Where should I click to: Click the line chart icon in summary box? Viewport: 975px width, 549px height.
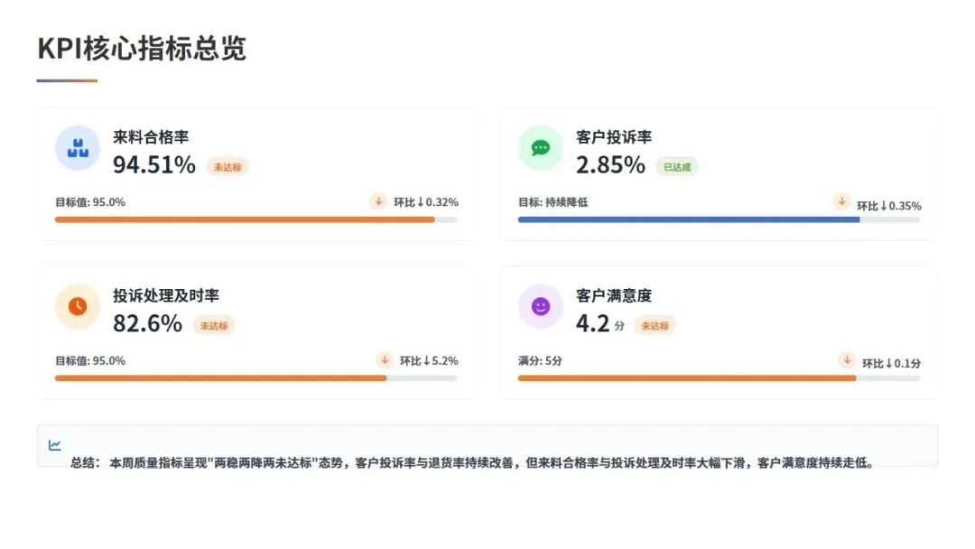55,445
